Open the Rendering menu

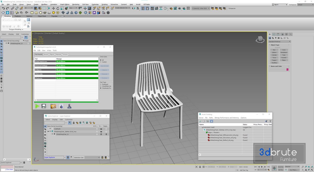click(x=76, y=4)
